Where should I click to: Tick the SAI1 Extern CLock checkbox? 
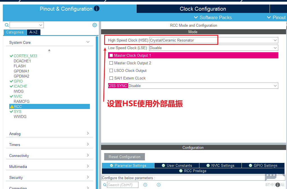[111, 78]
